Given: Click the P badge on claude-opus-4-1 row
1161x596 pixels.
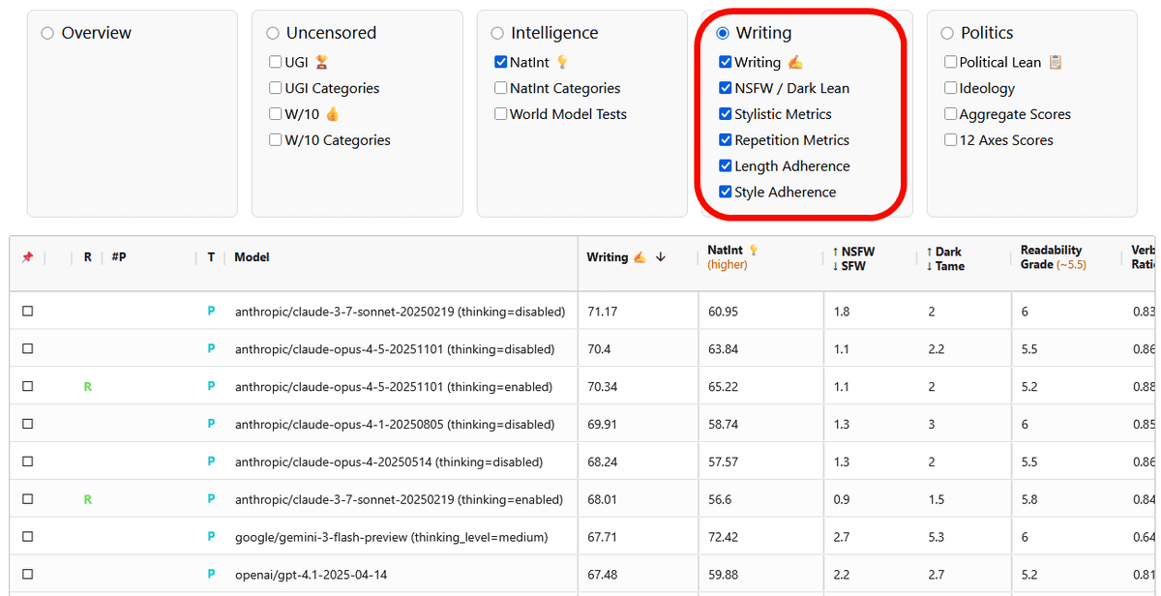Looking at the screenshot, I should click(x=211, y=425).
